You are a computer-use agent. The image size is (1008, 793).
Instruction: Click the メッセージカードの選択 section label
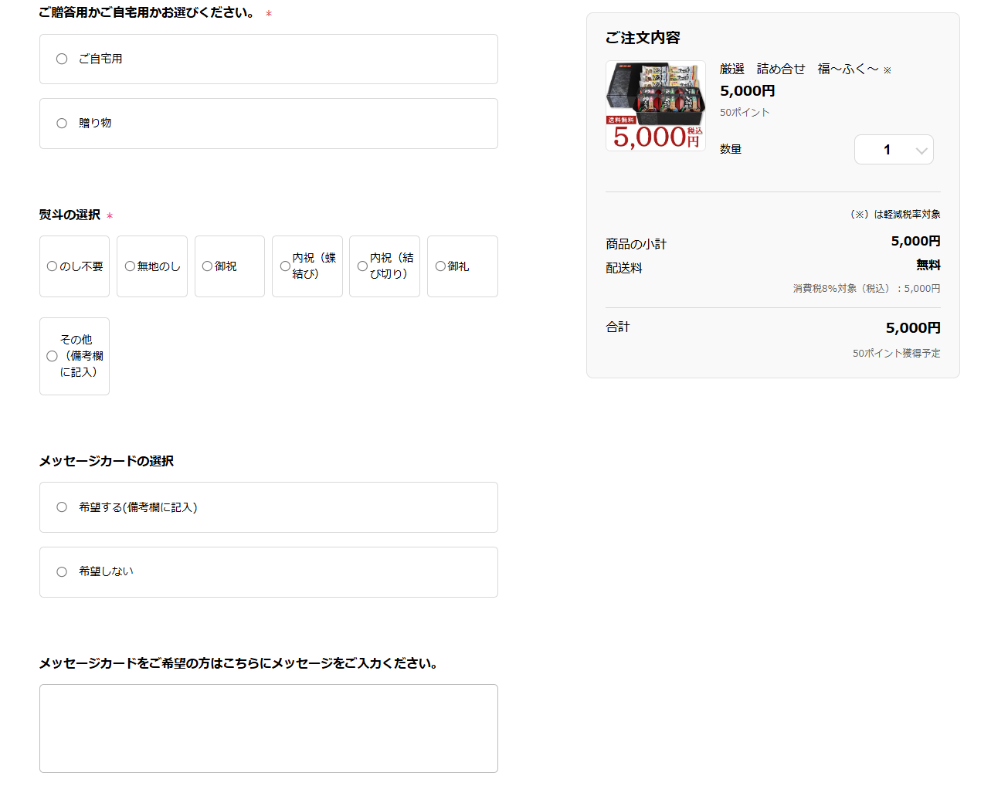[107, 461]
